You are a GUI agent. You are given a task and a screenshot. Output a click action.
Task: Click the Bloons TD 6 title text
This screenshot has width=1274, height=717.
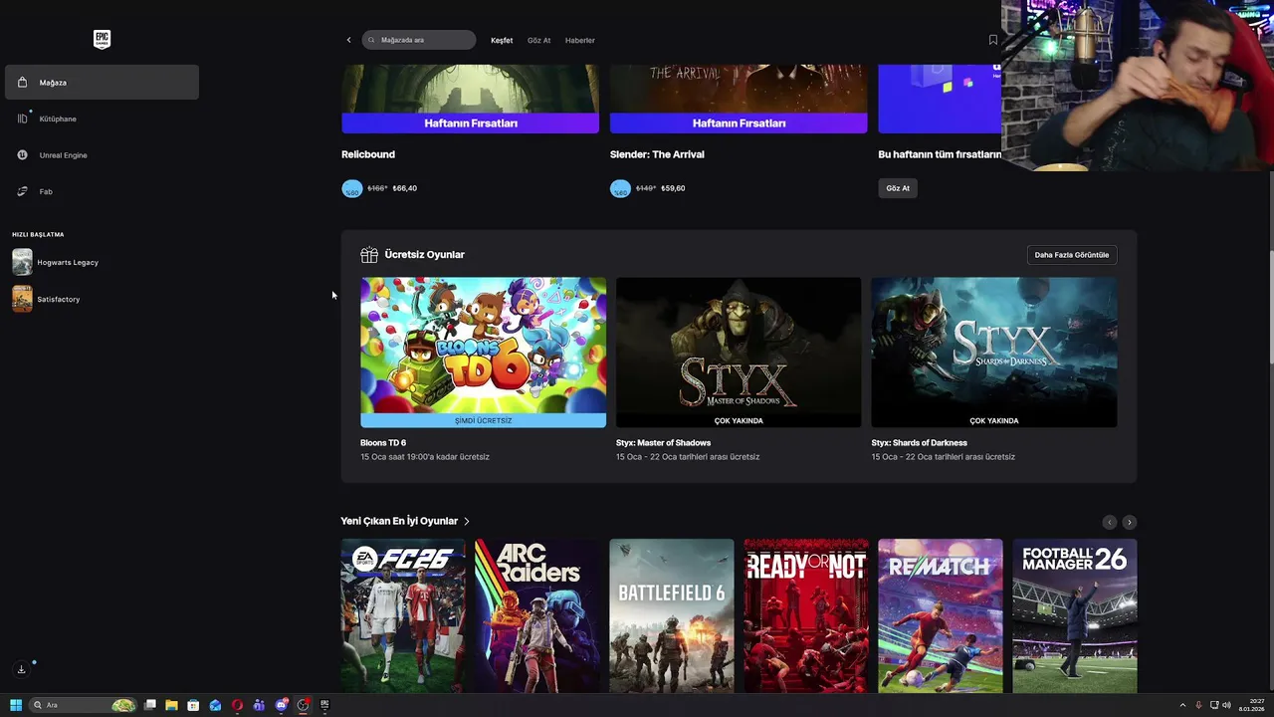[383, 443]
